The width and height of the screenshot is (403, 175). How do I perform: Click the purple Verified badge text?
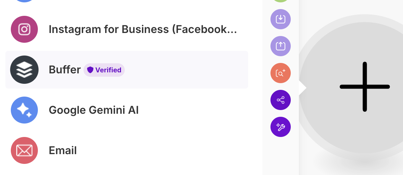point(108,70)
